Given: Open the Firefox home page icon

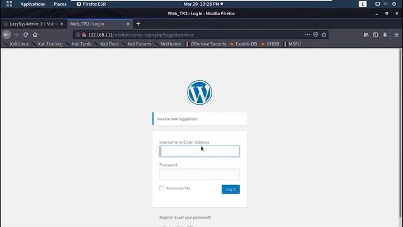Looking at the screenshot, I should coord(35,35).
